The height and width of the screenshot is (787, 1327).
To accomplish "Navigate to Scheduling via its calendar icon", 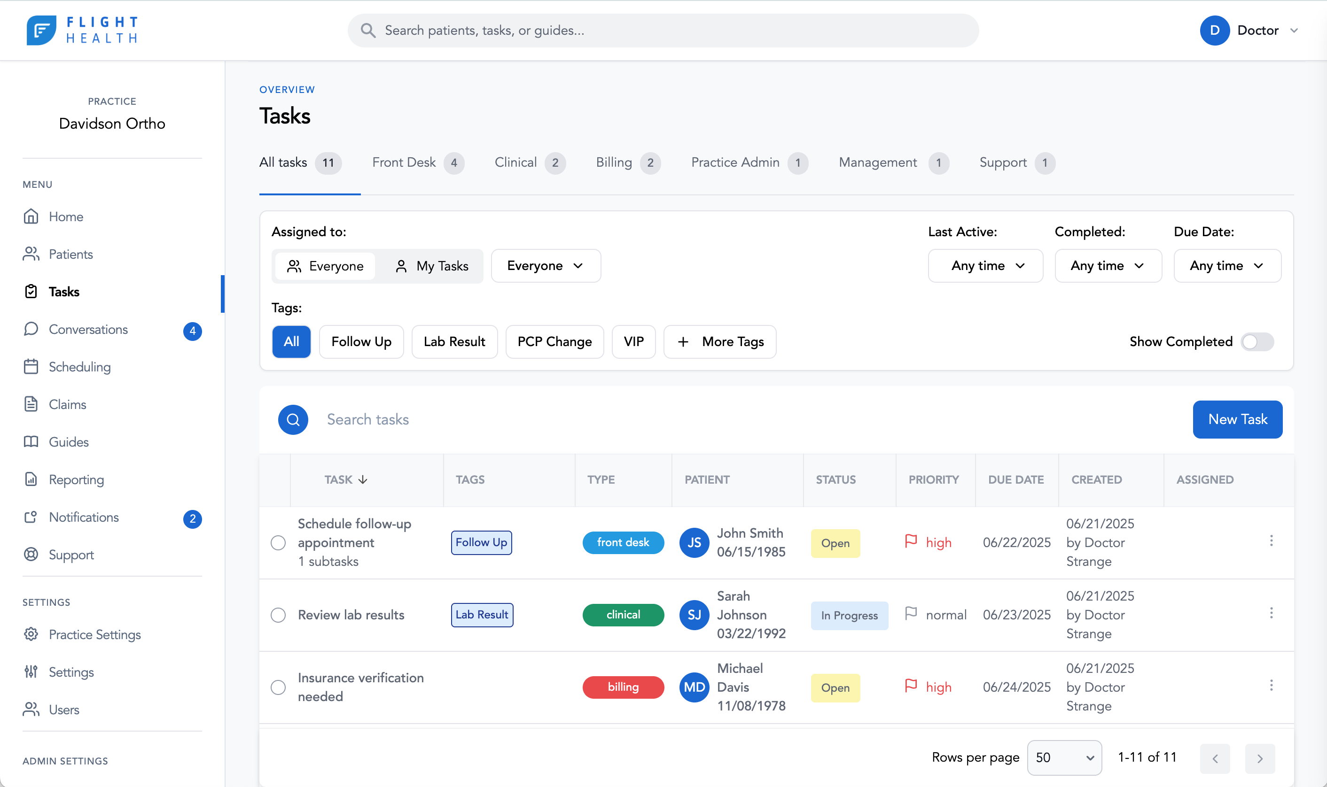I will (x=31, y=366).
